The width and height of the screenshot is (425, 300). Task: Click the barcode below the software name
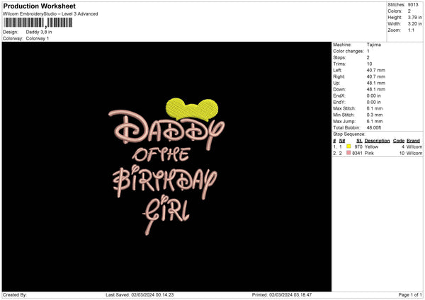coord(38,23)
